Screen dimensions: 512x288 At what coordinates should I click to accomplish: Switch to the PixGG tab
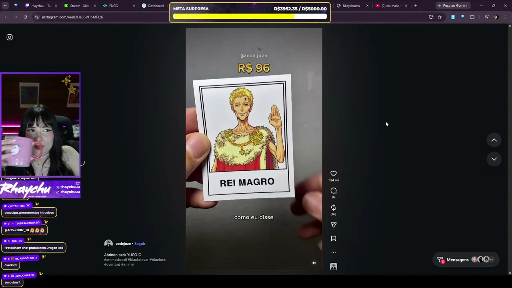point(119,6)
